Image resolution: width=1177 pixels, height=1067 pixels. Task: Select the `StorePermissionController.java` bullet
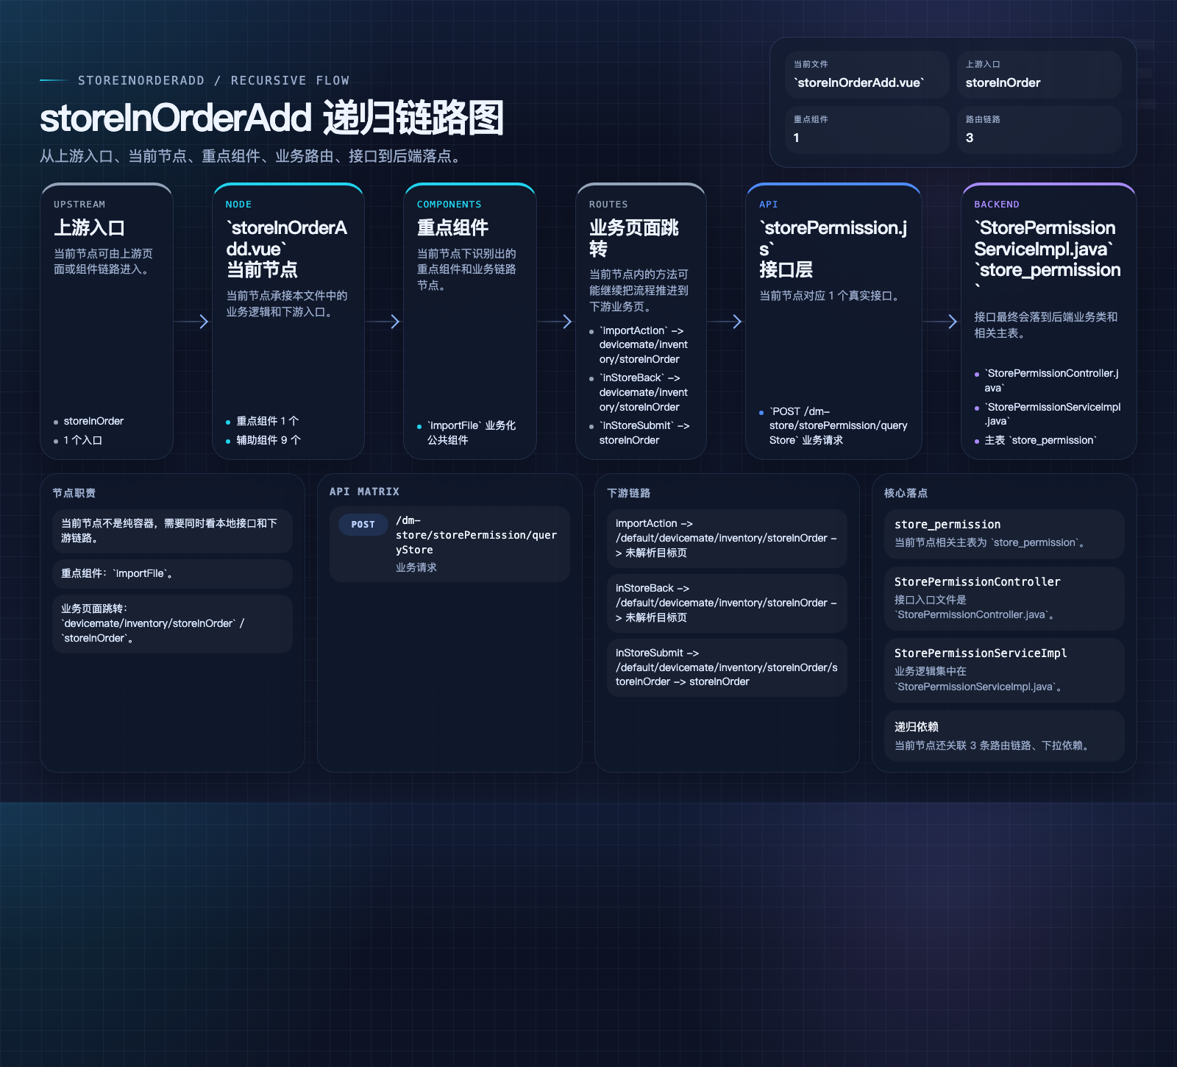click(1048, 380)
